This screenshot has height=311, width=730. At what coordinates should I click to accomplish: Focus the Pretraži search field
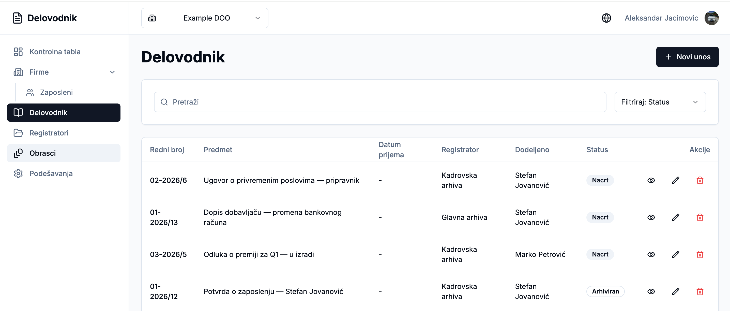[x=380, y=102]
